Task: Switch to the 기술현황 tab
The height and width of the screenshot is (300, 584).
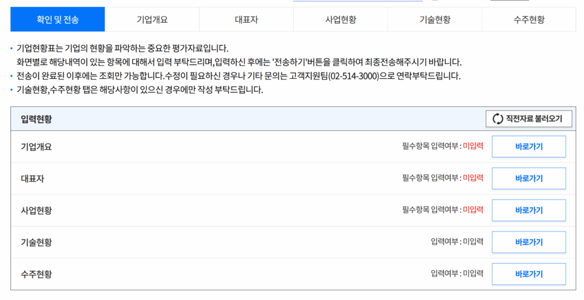Action: (435, 19)
